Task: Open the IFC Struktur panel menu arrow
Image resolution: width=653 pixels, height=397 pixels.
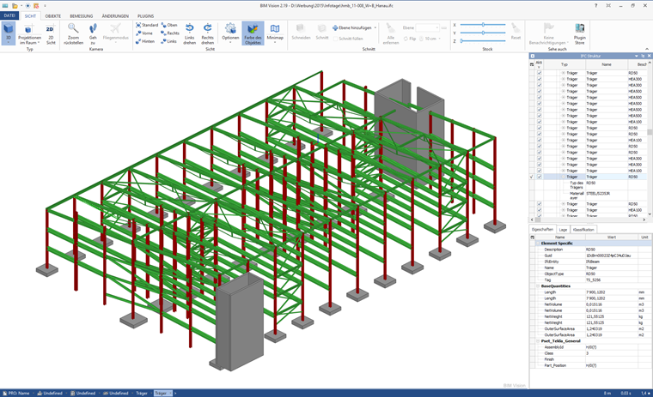Action: pos(637,56)
